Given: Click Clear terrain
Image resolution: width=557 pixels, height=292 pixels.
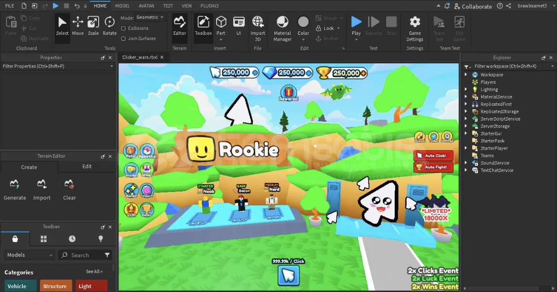Looking at the screenshot, I should coord(70,190).
